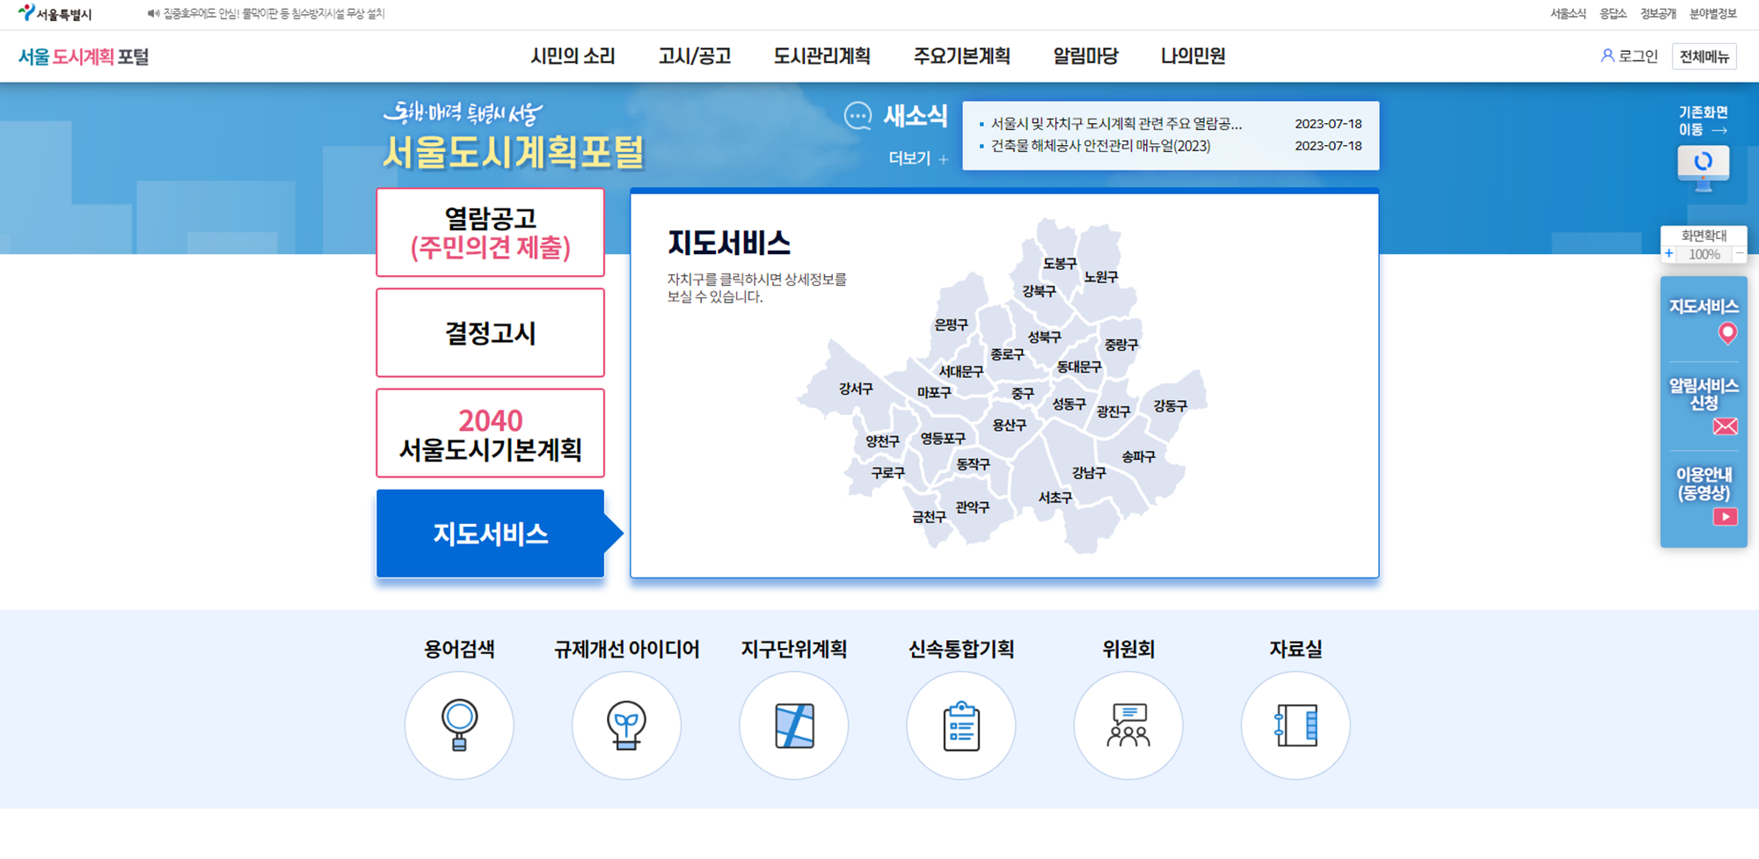Screen dimensions: 1759x859
Task: Select 금천구 on the map
Action: 929,517
